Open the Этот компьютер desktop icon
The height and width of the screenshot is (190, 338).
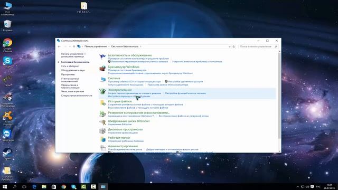pos(7,8)
